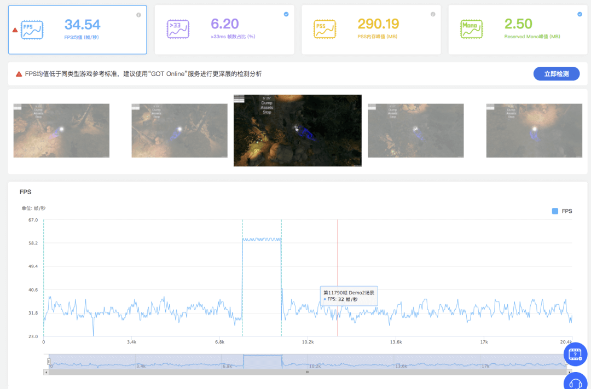Click the horizontal scrollbar grip

(307, 372)
